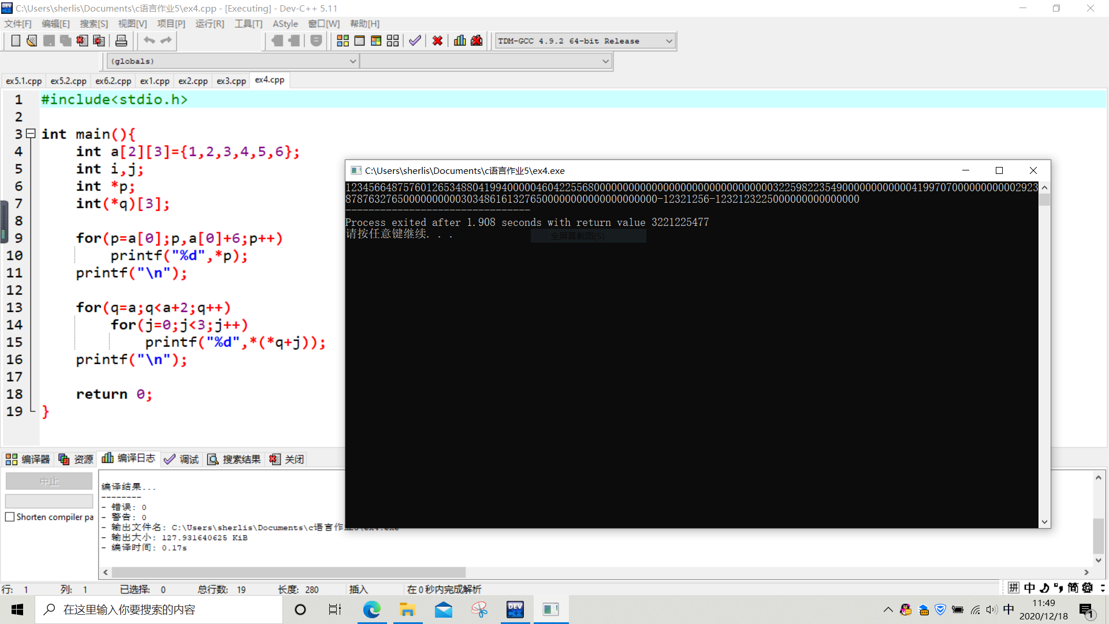The height and width of the screenshot is (624, 1109).
Task: Open the 调试 debug tab
Action: 181,459
